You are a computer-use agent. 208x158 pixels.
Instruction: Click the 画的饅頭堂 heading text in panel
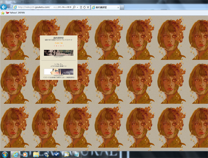[59, 38]
